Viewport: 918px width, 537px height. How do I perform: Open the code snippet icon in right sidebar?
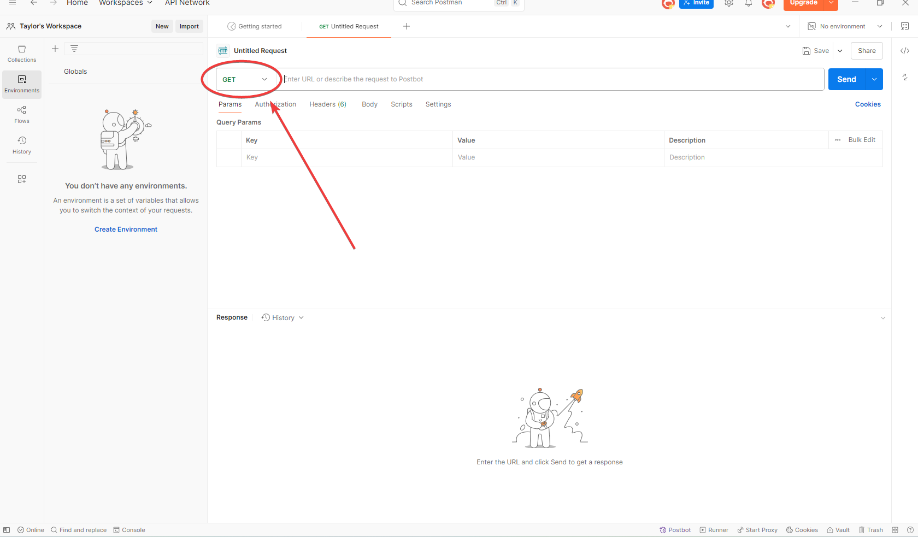905,51
